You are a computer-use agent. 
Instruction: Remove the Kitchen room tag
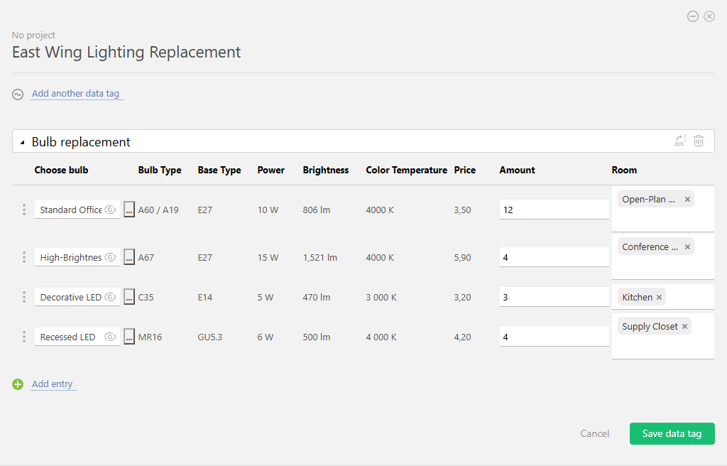659,297
